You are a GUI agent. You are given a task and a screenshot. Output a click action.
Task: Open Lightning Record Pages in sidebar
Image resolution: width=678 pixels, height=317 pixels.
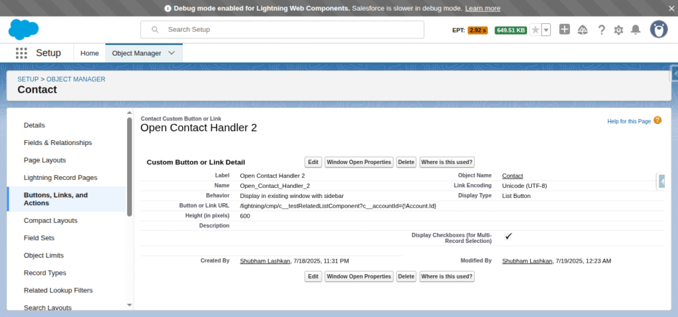tap(60, 177)
